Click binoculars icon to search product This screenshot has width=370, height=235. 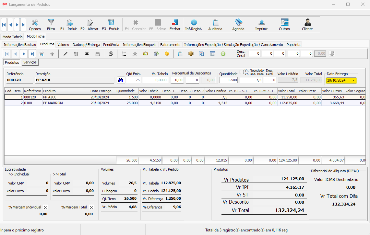121,80
